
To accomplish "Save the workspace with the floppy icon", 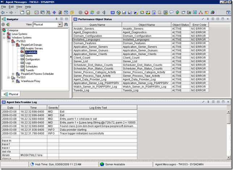I will (28, 12).
